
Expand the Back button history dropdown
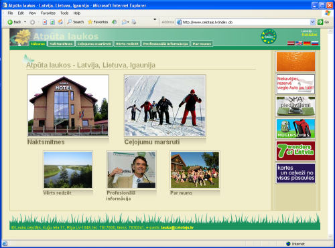(x=25, y=22)
